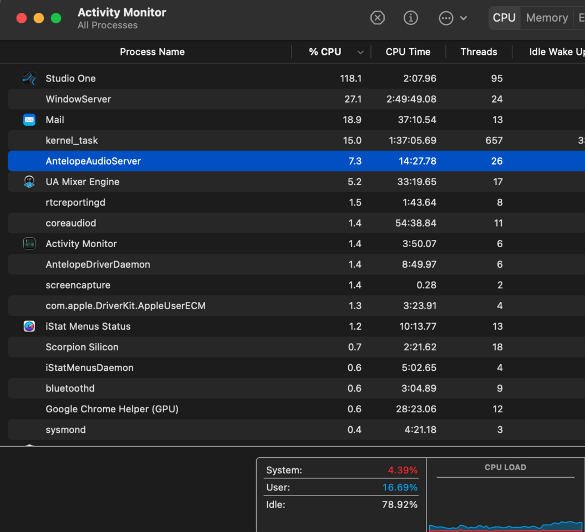
Task: Click the Idle 78.92% value
Action: click(x=400, y=504)
